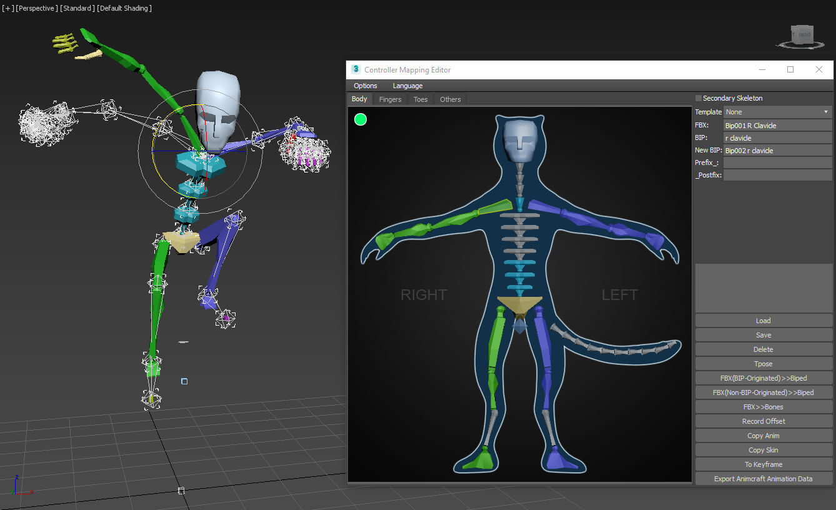836x510 pixels.
Task: Switch to the Toes tab
Action: tap(420, 99)
